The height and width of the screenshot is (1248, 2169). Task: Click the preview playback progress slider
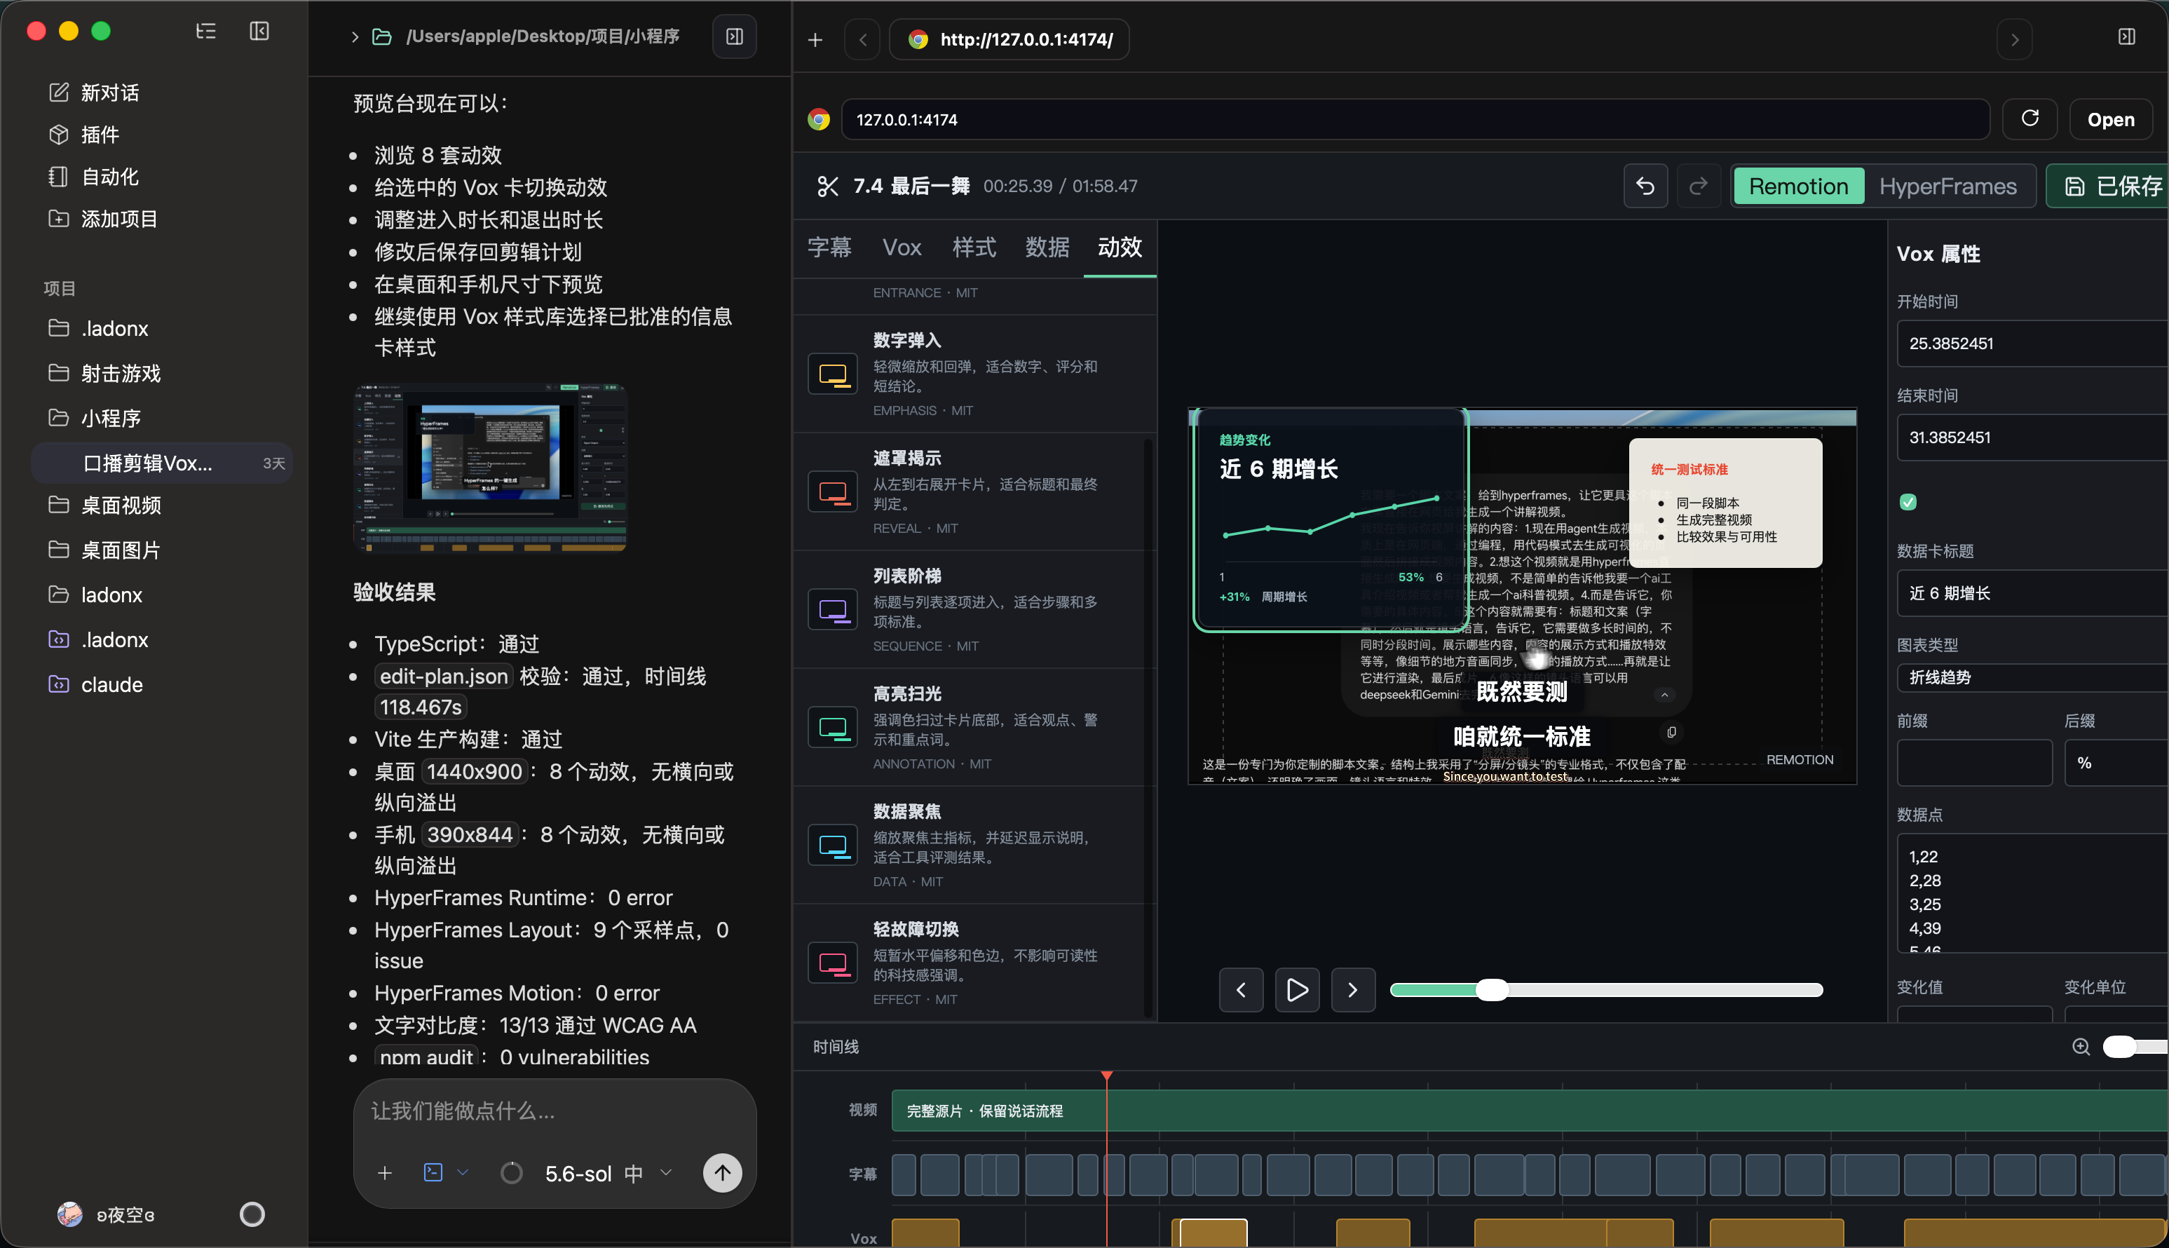tap(1606, 990)
